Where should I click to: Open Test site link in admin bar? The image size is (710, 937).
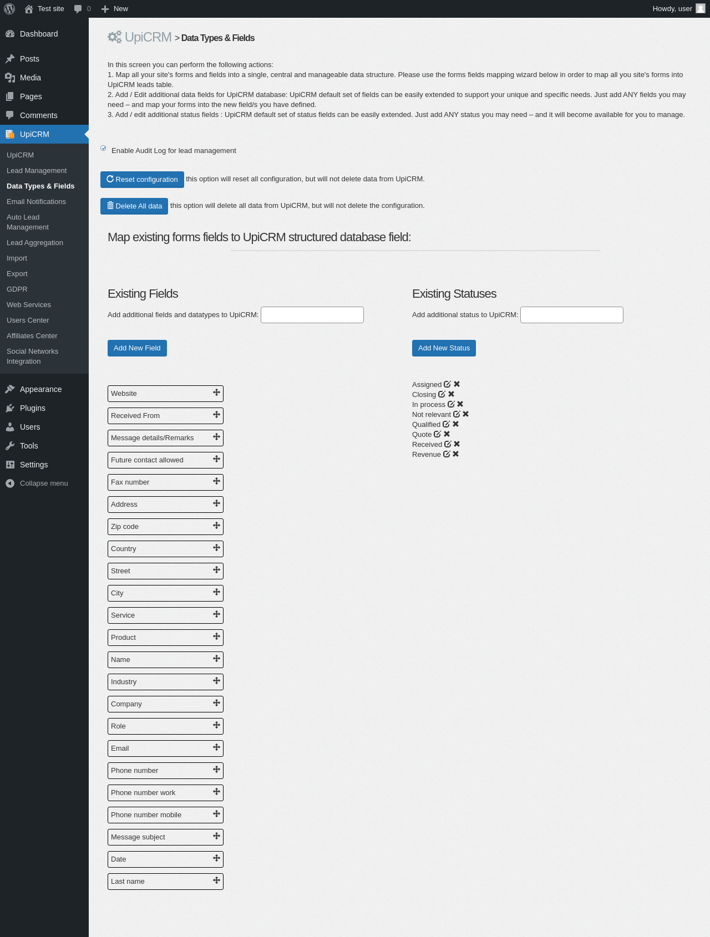[44, 9]
